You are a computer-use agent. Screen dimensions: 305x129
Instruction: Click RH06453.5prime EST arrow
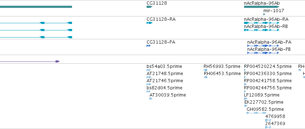pyautogui.click(x=205, y=77)
